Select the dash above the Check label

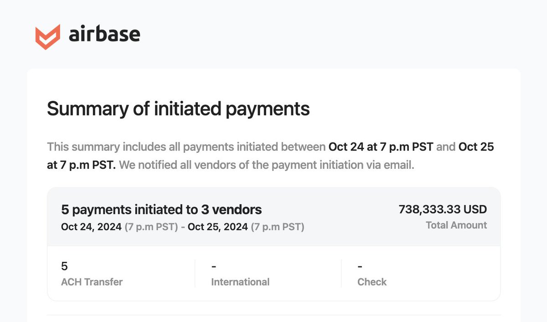[360, 266]
